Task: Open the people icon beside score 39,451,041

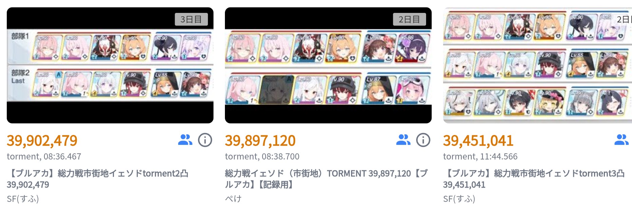Action: click(x=621, y=140)
